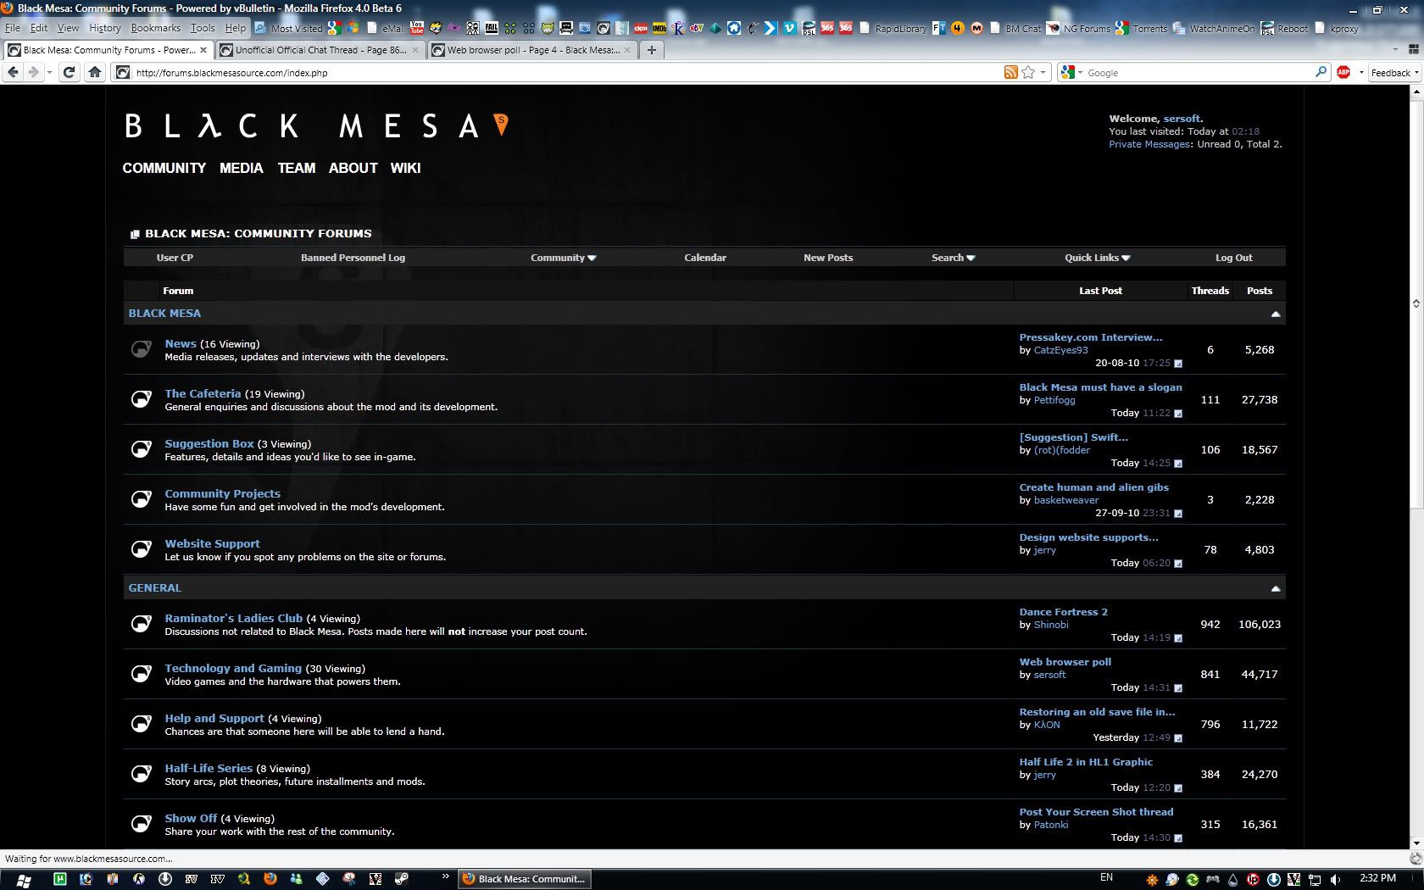Open the Banned Personnel Log
Image resolution: width=1424 pixels, height=890 pixels.
pyautogui.click(x=353, y=258)
